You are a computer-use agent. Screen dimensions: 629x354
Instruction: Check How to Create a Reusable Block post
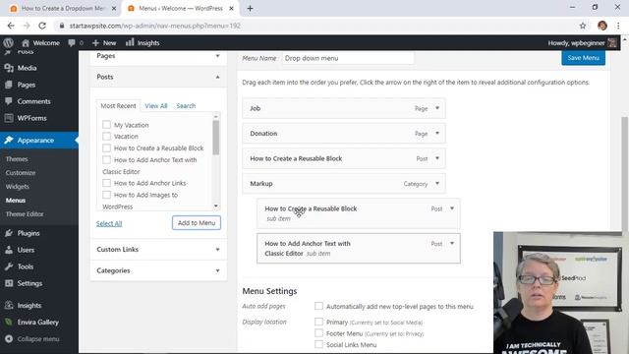[106, 148]
